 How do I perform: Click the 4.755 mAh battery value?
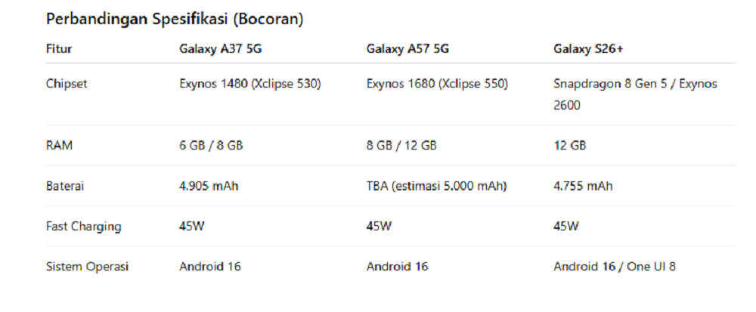[x=583, y=186]
